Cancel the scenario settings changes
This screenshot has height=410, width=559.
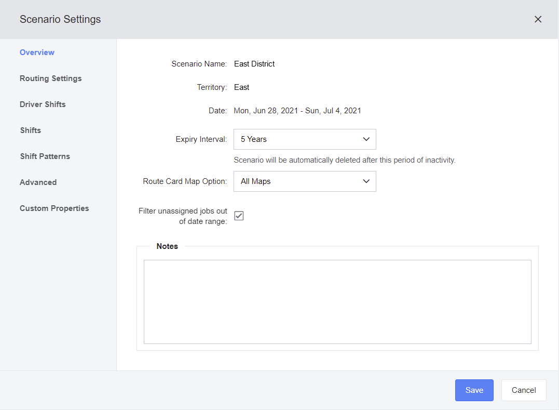tap(524, 390)
